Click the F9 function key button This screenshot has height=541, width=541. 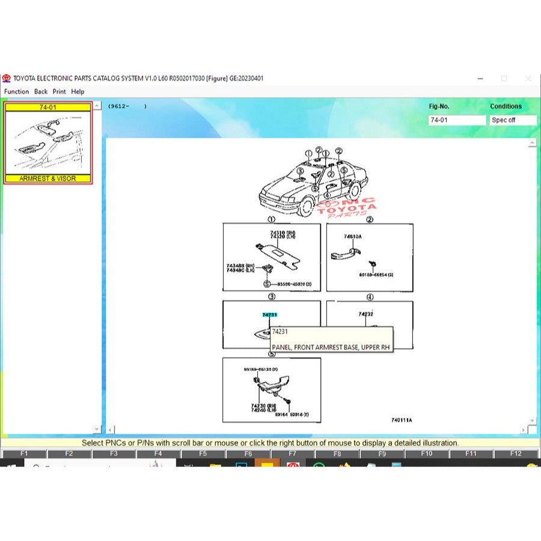click(x=382, y=454)
